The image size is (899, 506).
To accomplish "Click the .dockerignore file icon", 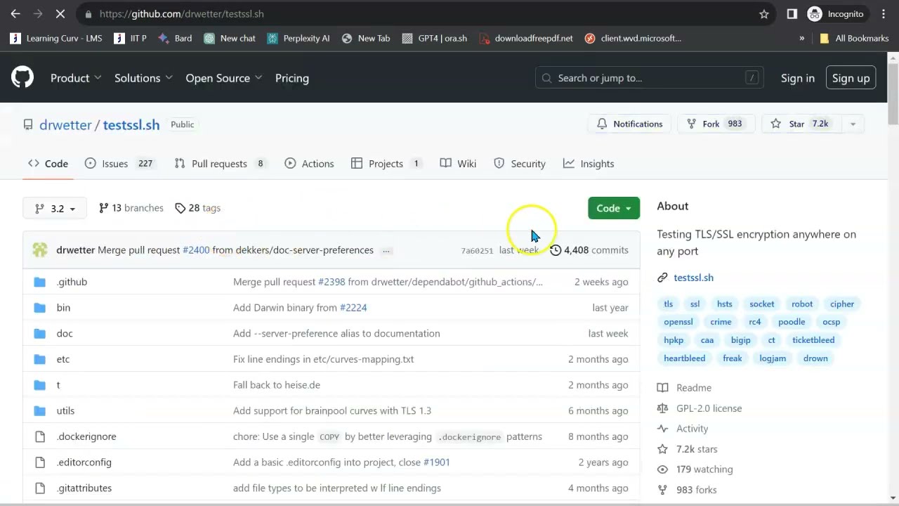I will [x=40, y=436].
